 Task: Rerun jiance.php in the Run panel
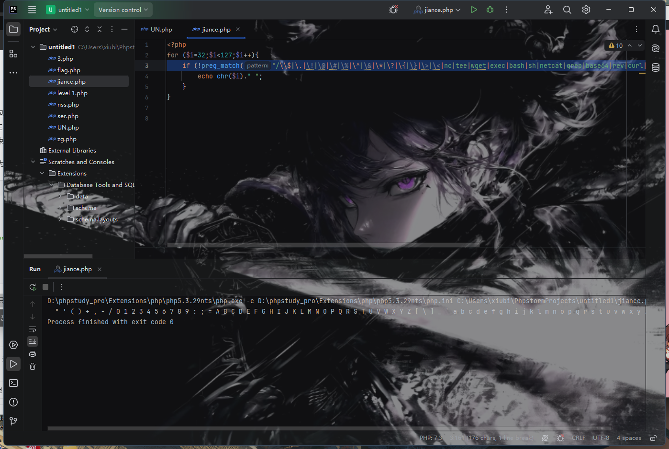33,287
